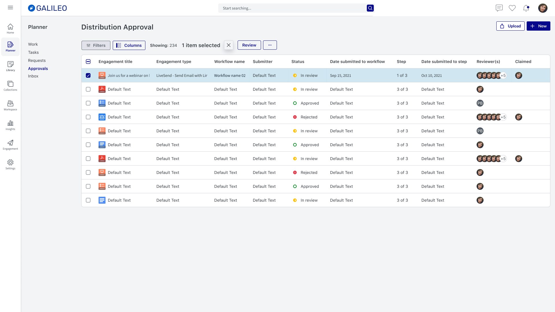The width and height of the screenshot is (555, 312).
Task: Click the Galileo logo
Action: [x=47, y=8]
